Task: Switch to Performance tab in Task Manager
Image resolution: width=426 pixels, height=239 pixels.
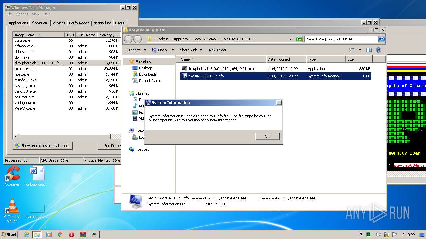Action: click(x=79, y=23)
